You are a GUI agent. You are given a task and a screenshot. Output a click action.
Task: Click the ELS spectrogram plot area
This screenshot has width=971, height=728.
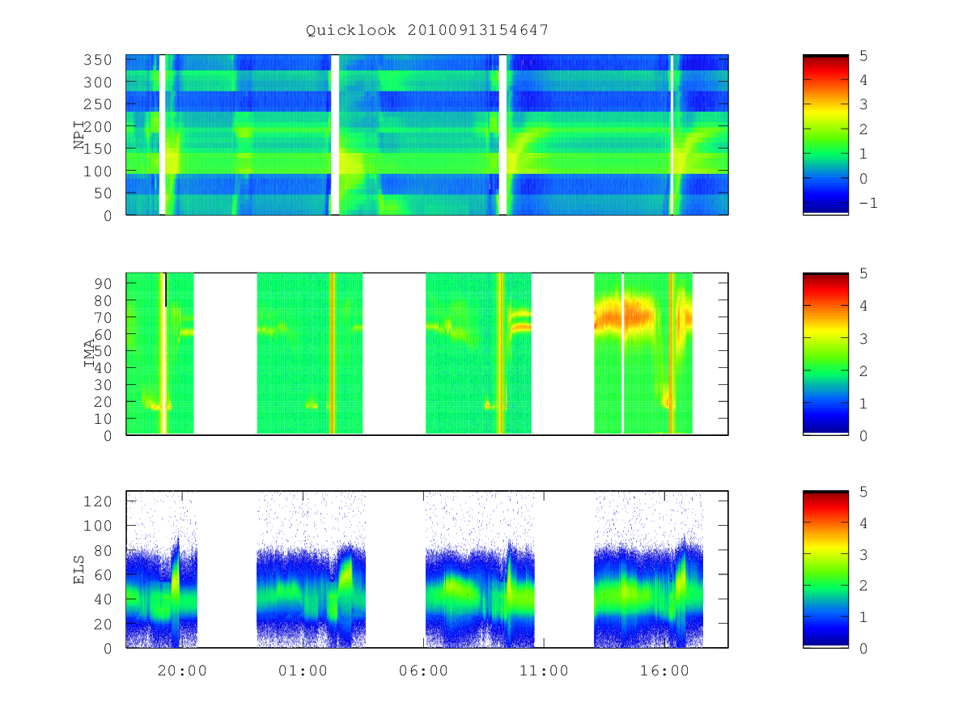[427, 569]
